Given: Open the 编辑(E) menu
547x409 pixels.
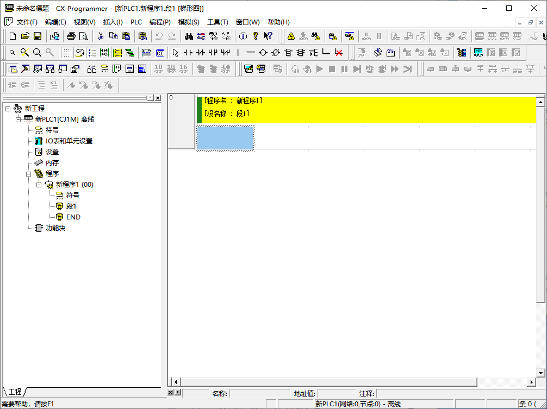Looking at the screenshot, I should pyautogui.click(x=55, y=22).
